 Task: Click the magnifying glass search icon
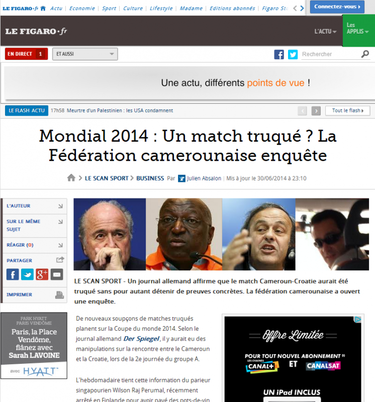click(x=365, y=54)
